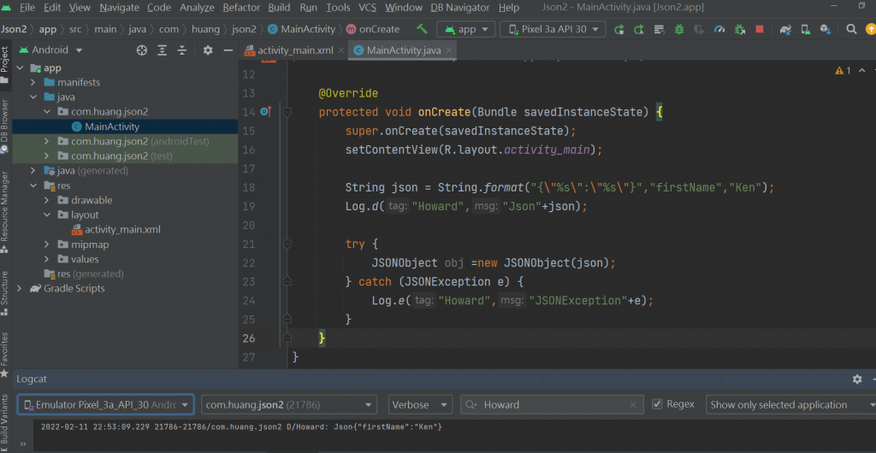
Task: Open the Logcat emulator device dropdown
Action: [106, 405]
